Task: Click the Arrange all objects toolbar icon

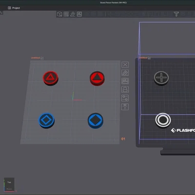Action: [79, 14]
